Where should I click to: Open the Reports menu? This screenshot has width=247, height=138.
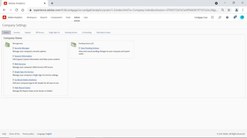click(43, 17)
